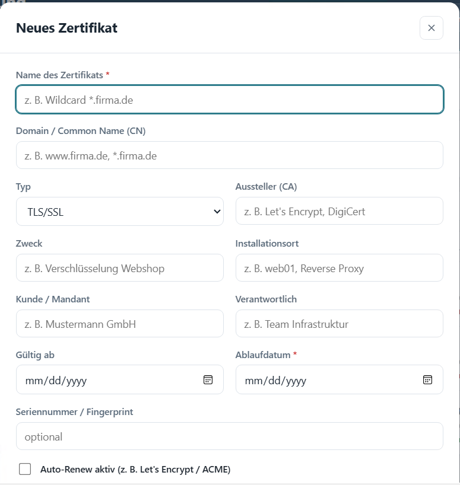Click the chevron arrow of the Typ select
Screen dimensions: 460x485
[217, 212]
